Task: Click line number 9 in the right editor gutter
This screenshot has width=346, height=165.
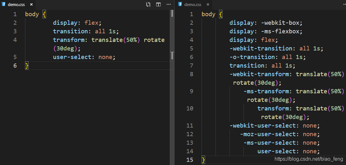Action: 191,92
